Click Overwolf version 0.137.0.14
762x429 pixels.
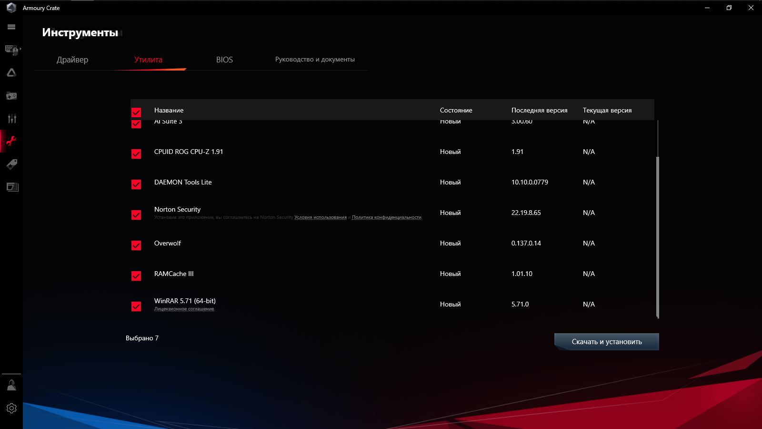(526, 243)
